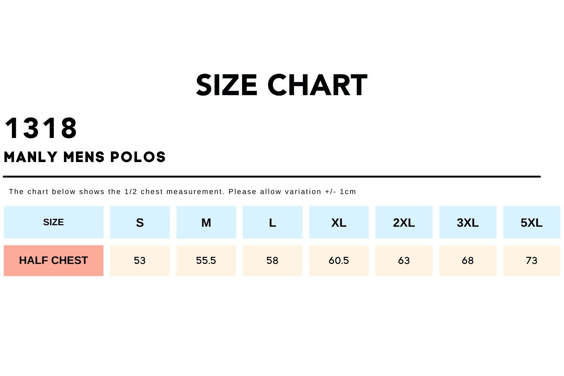Click the chest measurement note text
Screen dimensions: 564x376
(182, 192)
